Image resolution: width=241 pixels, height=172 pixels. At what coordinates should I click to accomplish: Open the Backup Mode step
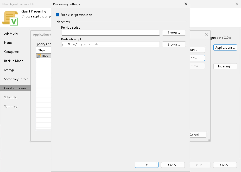tap(14, 61)
